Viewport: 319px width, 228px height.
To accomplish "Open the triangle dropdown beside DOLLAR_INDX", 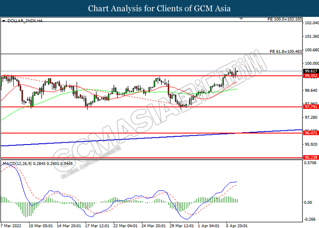I will (x=4, y=21).
